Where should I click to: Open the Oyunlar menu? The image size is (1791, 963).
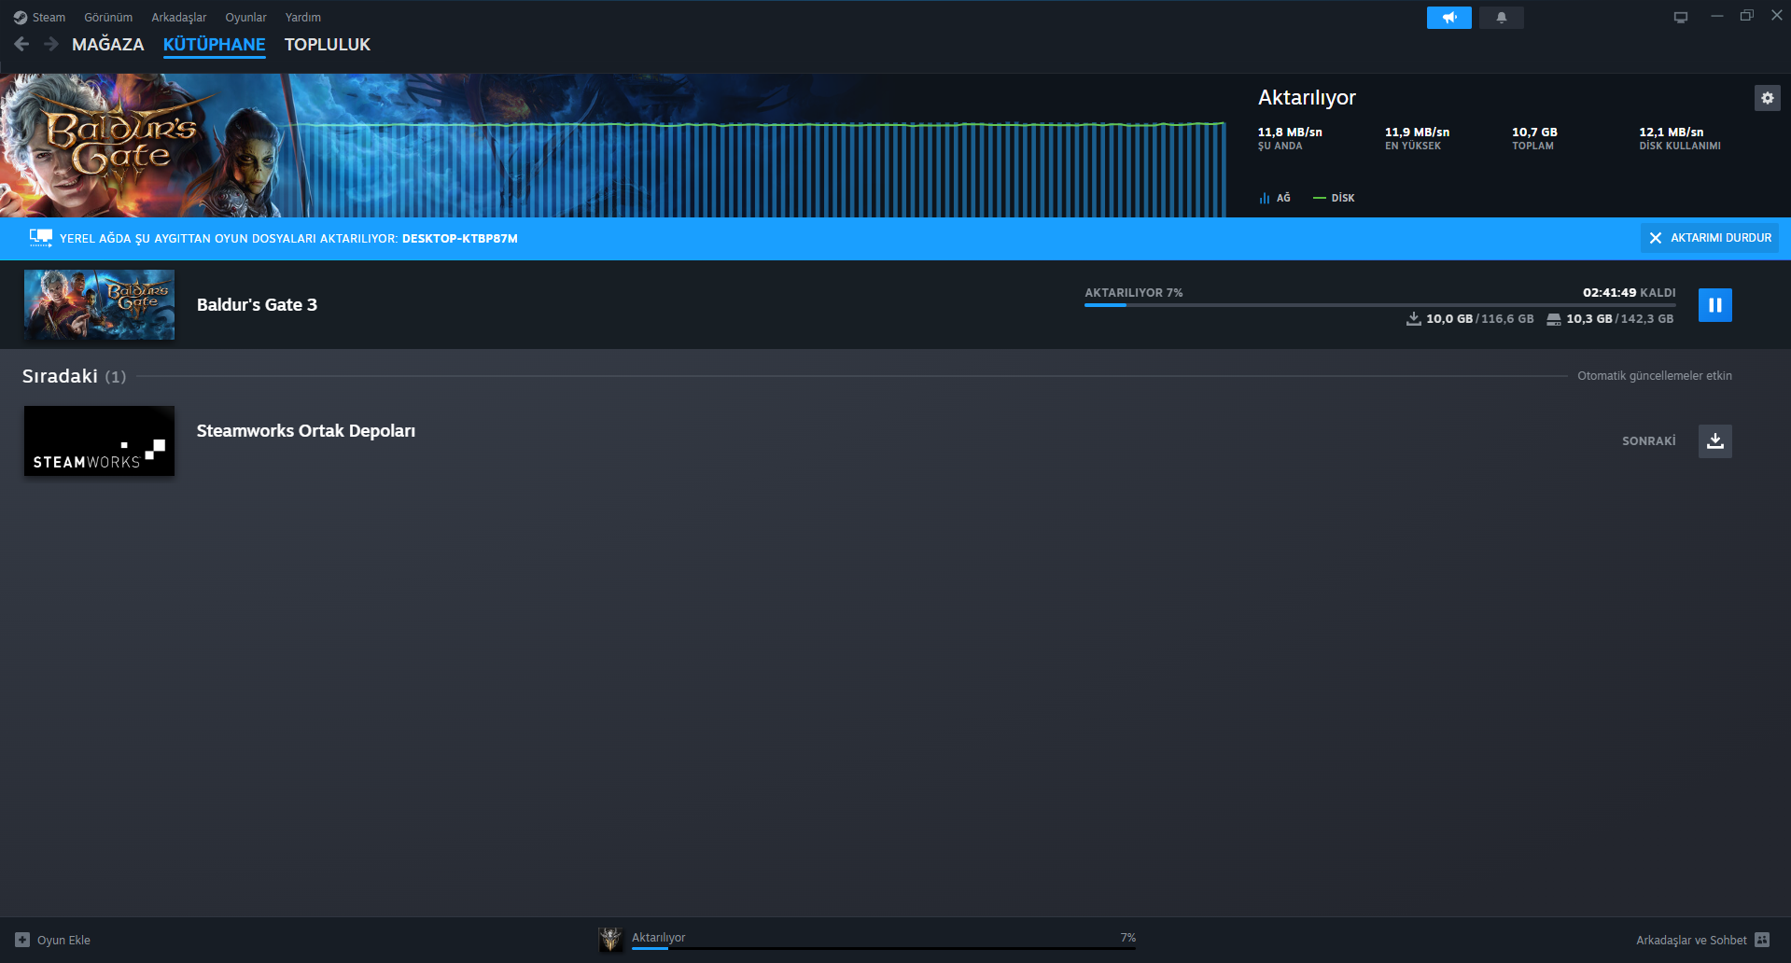[x=245, y=18]
